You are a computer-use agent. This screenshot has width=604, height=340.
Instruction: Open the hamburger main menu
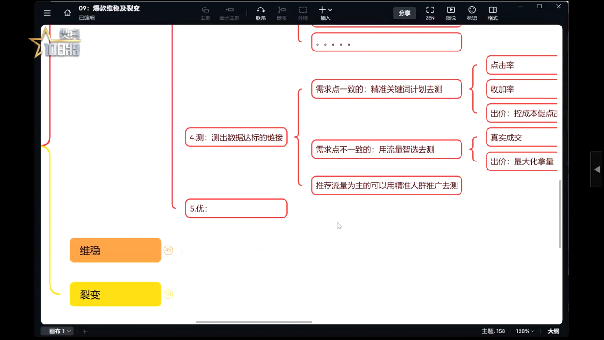[x=47, y=13]
